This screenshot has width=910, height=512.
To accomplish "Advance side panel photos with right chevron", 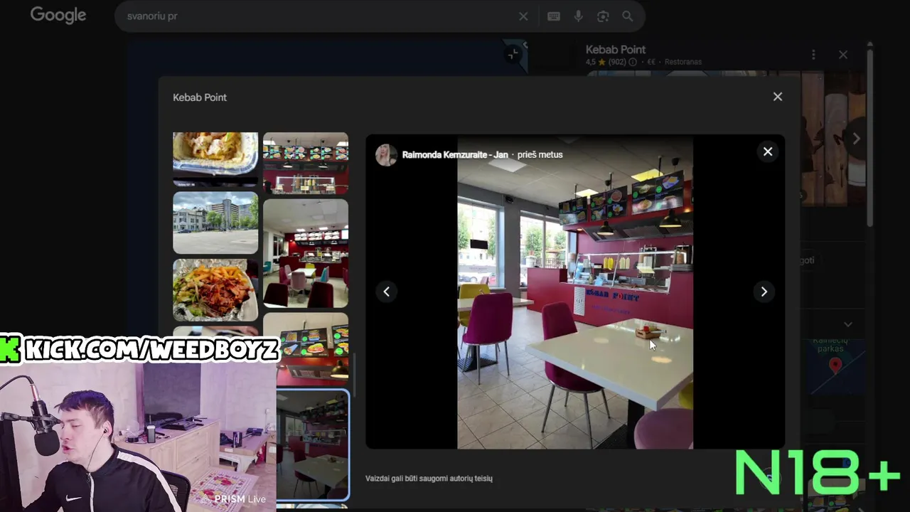I will tap(856, 139).
